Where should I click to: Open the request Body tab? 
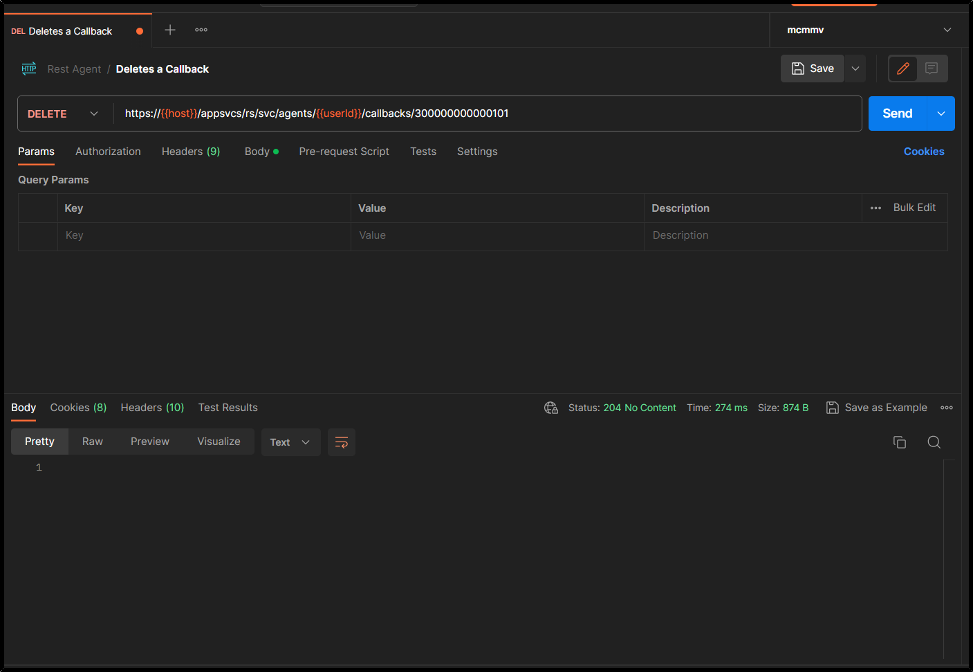261,152
